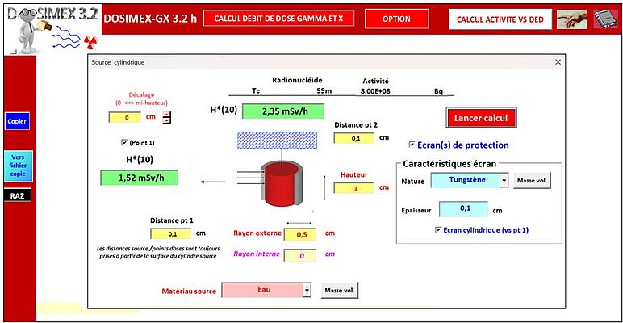The image size is (623, 323).
Task: Expand the Matériau source Eau dropdown
Action: coord(307,290)
